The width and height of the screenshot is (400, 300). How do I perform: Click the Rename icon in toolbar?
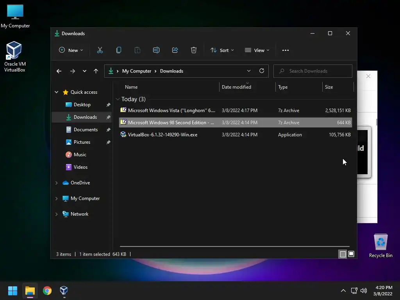156,50
